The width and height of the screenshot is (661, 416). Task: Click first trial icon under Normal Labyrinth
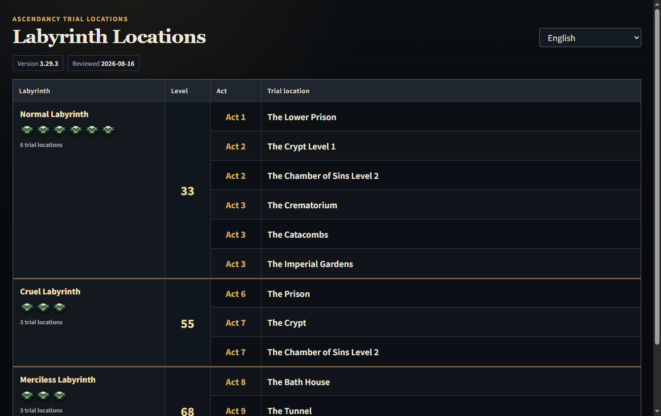(27, 130)
